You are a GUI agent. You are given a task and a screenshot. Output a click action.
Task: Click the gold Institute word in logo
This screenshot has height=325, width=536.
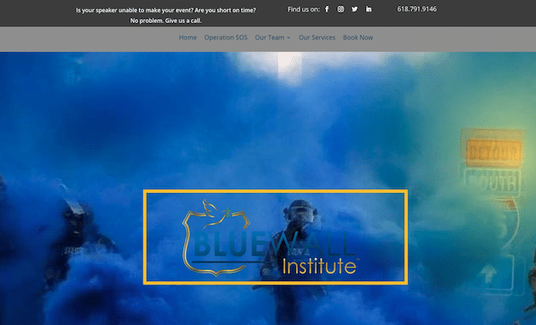(x=319, y=266)
